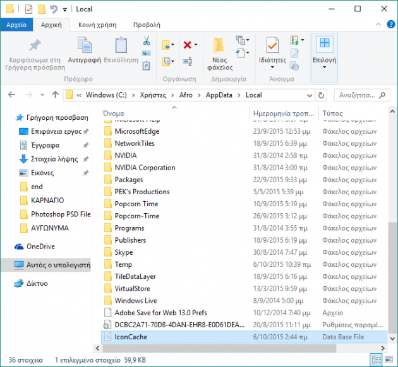This screenshot has height=367, width=398.
Task: Click AppData in the address path
Action: (219, 95)
